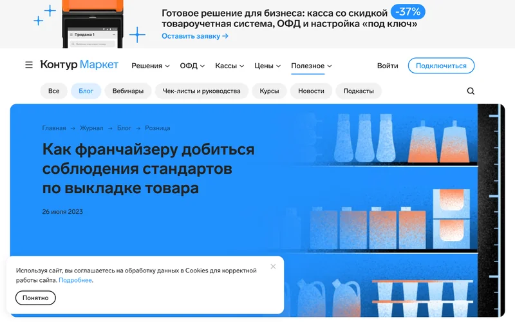Click the Контур Маркет logo
The image size is (515, 322).
tap(79, 65)
